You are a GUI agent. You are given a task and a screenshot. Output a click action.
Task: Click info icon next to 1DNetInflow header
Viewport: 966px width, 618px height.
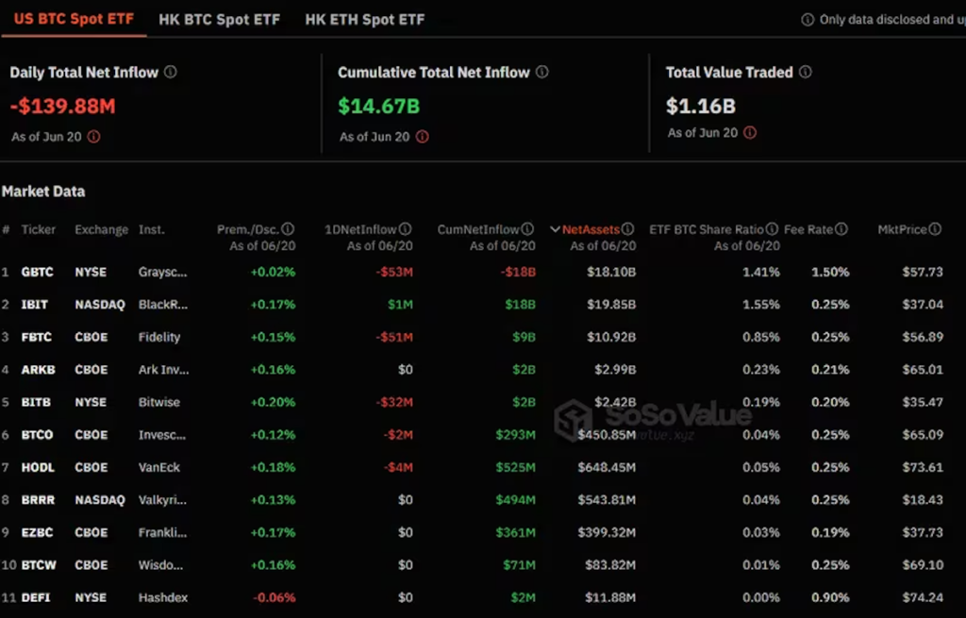coord(406,229)
